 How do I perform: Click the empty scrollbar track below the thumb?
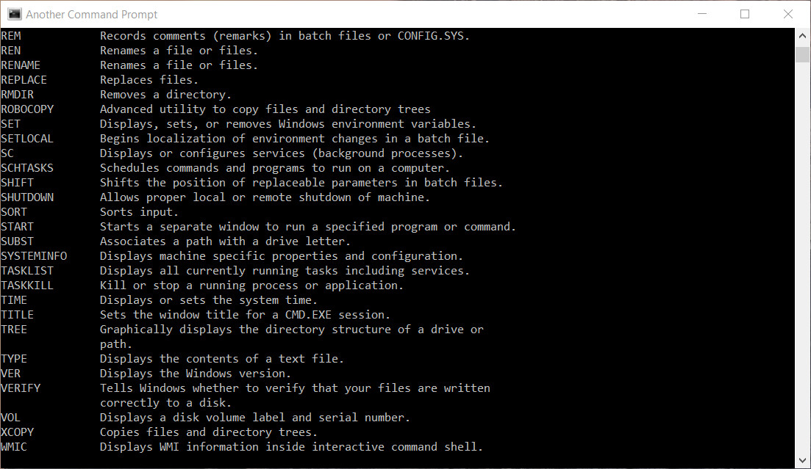tap(802, 257)
